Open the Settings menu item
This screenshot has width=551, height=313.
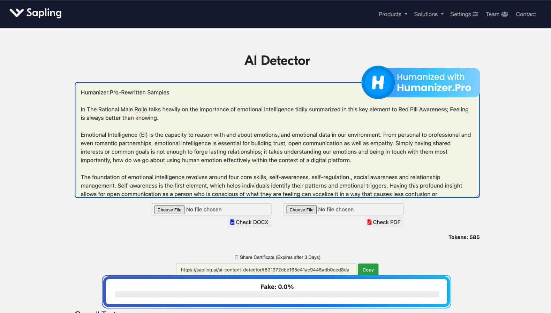coord(464,14)
